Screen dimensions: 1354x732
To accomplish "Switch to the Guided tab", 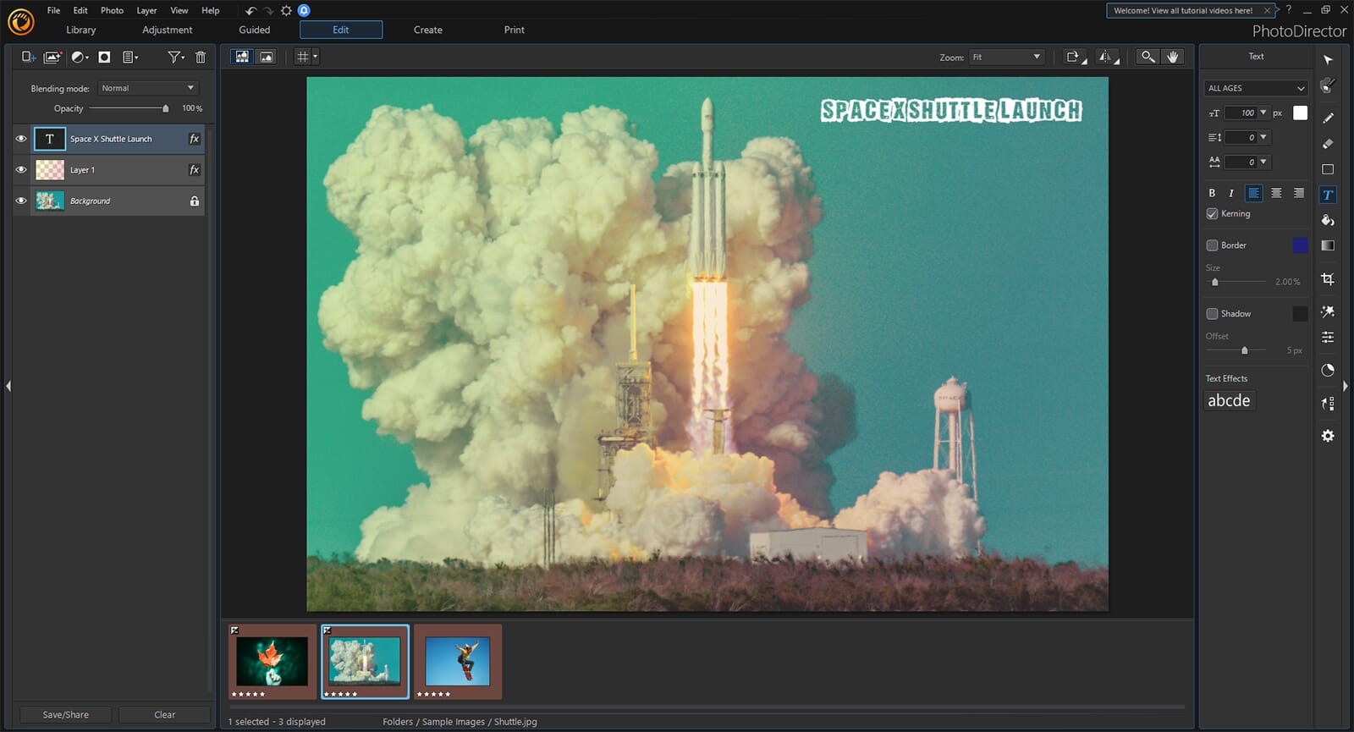I will (254, 30).
